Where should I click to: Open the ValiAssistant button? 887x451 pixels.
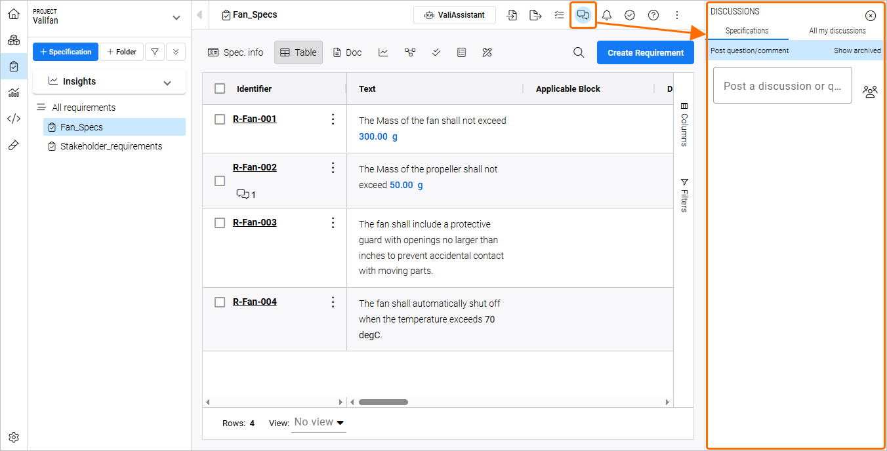(x=454, y=15)
